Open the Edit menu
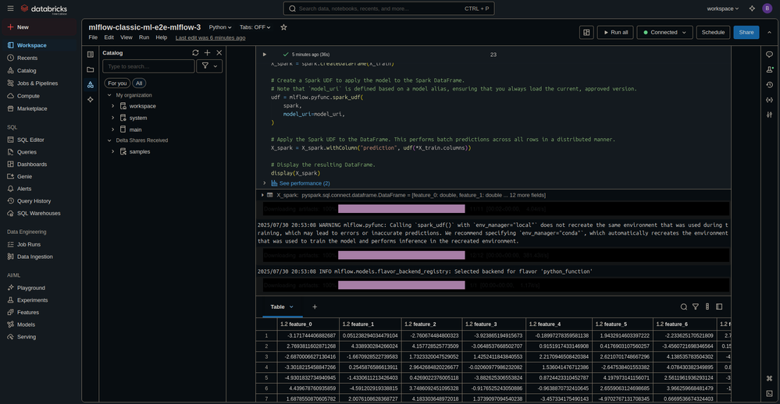 click(109, 37)
